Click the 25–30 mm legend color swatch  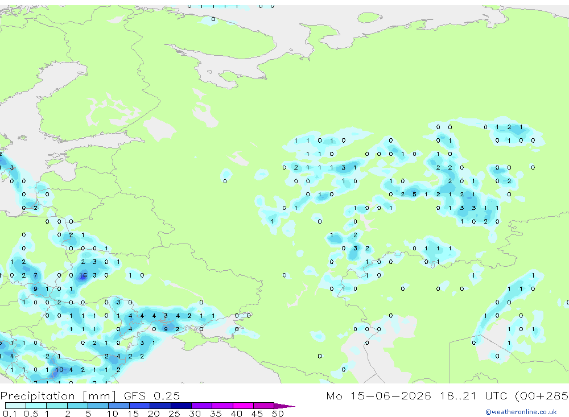click(181, 406)
